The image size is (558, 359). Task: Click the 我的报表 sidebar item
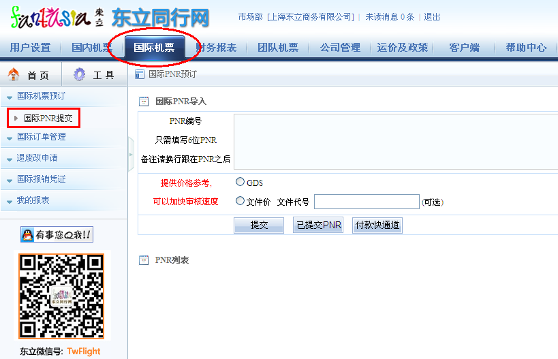point(33,200)
